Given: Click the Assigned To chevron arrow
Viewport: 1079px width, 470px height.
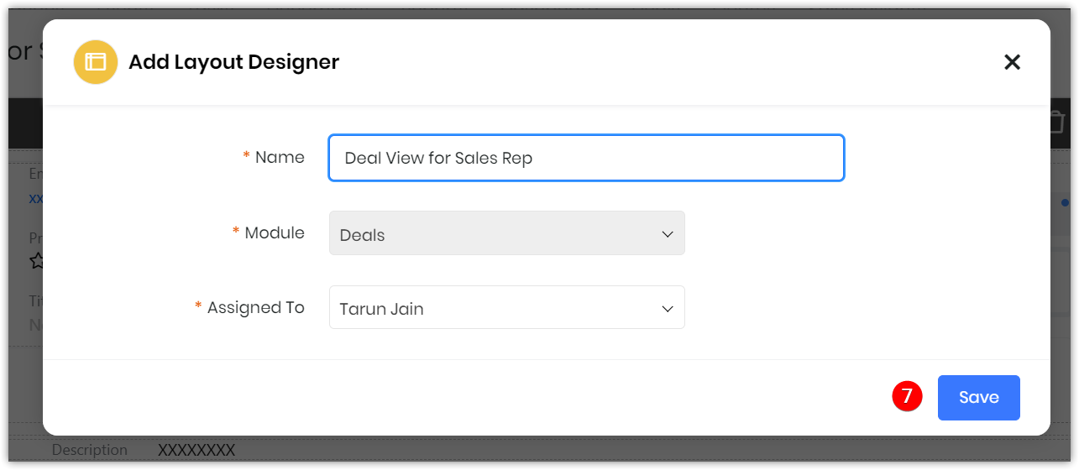Looking at the screenshot, I should click(668, 308).
